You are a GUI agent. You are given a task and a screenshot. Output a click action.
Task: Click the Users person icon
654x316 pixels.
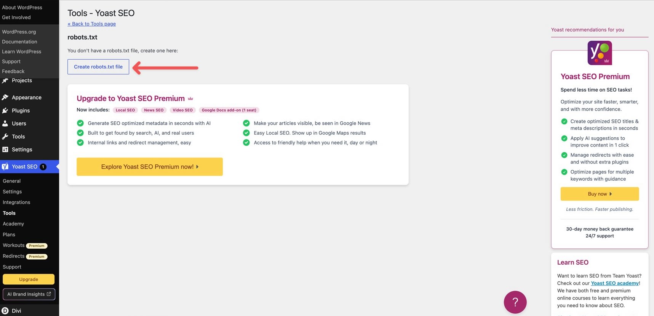pyautogui.click(x=5, y=123)
